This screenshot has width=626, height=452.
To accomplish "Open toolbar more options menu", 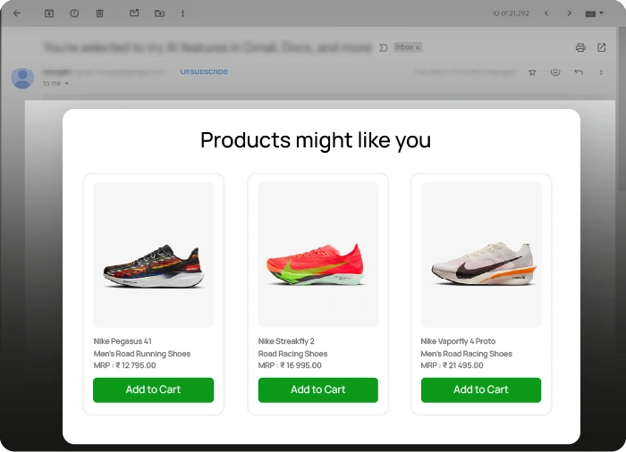I will (182, 13).
